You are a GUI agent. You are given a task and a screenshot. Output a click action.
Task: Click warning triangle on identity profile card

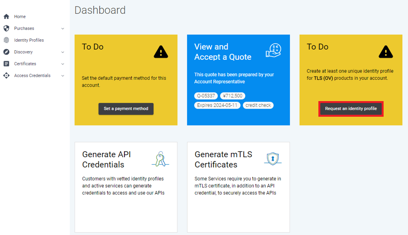point(386,52)
